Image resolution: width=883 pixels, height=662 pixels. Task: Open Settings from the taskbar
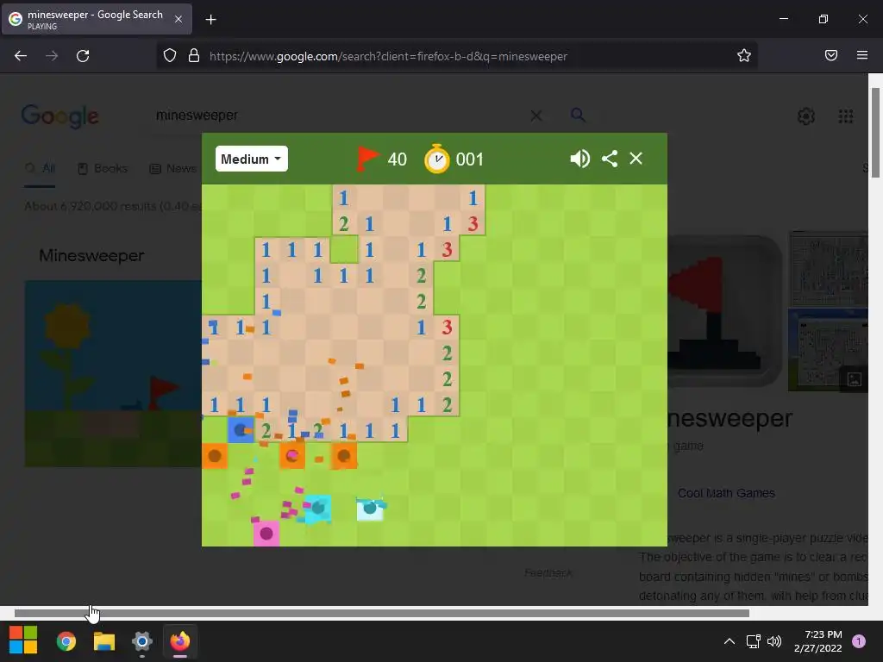coord(142,641)
